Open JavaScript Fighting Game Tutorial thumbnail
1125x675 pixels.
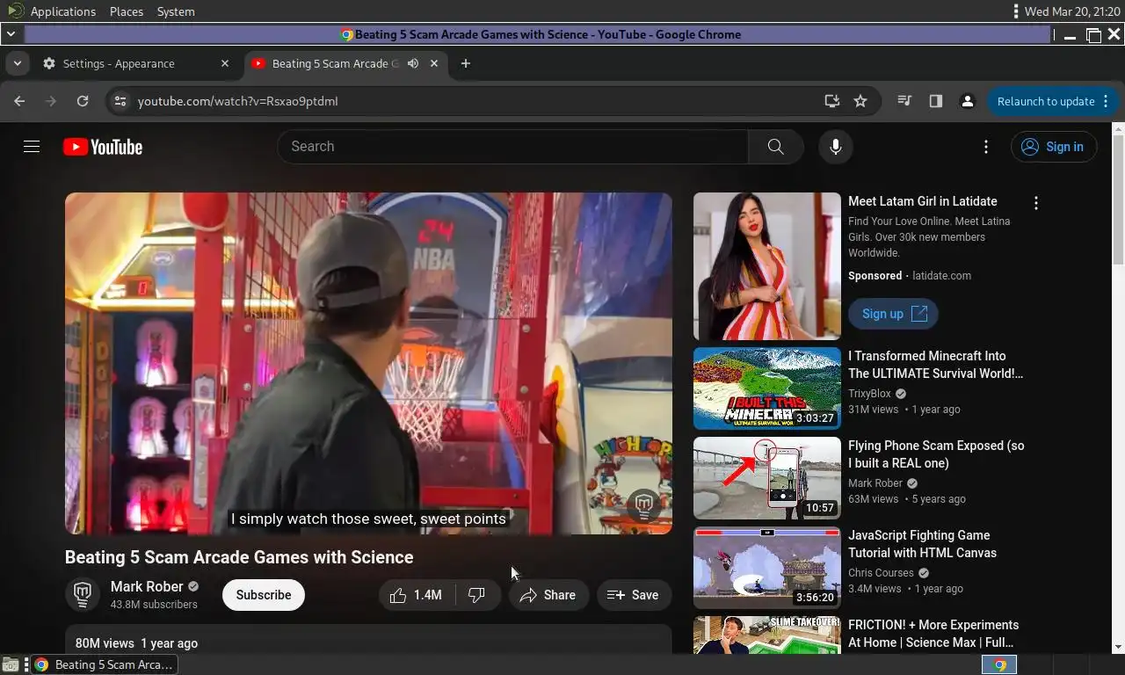[766, 568]
